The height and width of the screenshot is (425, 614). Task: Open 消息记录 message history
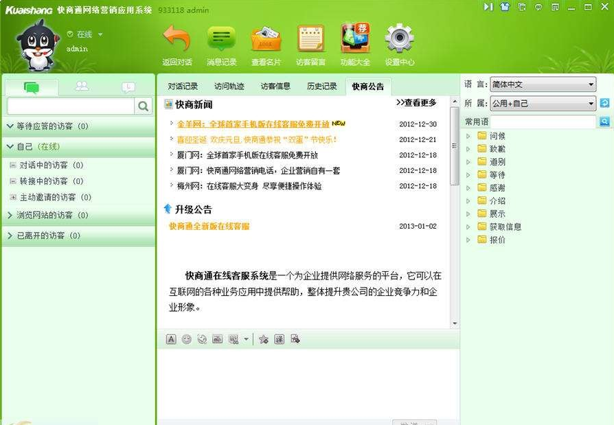click(x=222, y=39)
